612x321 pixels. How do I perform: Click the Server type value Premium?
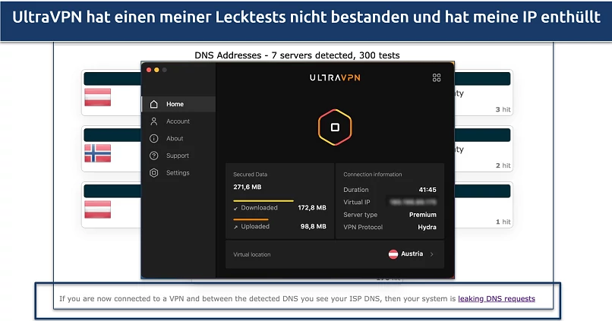(423, 215)
